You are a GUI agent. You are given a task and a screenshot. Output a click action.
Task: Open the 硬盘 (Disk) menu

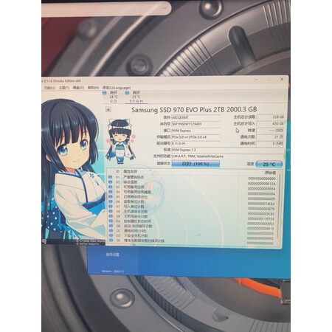pyautogui.click(x=78, y=88)
